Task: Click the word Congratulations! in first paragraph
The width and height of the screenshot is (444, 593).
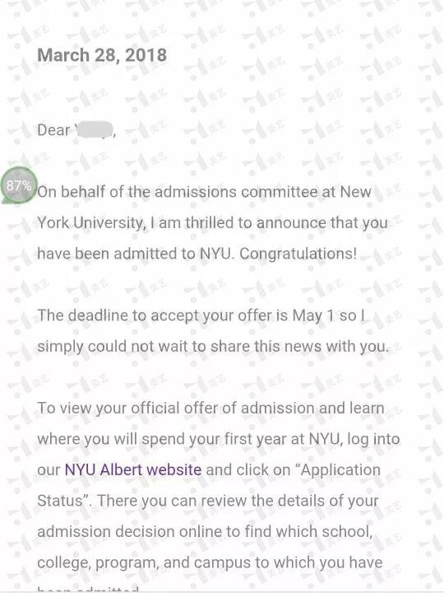Action: pyautogui.click(x=298, y=254)
